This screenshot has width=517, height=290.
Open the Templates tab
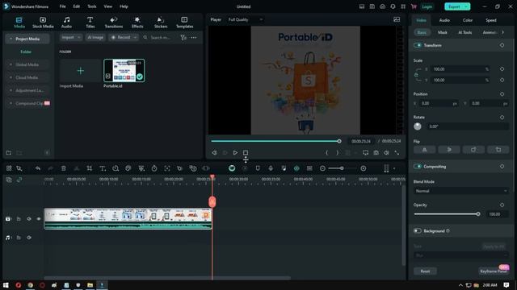184,23
